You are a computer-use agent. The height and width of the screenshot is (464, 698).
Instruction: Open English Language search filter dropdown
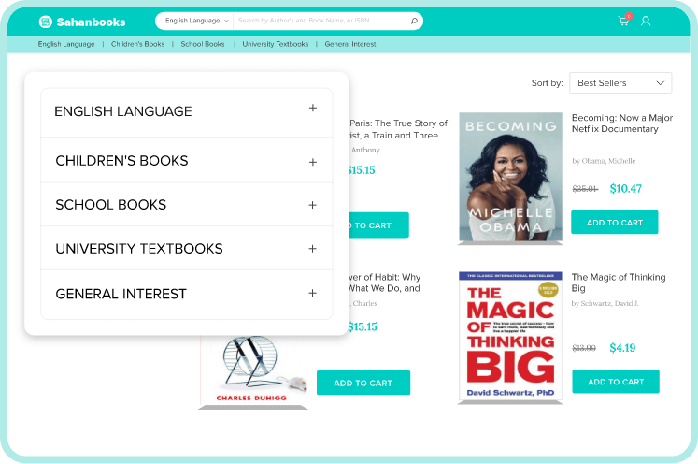tap(196, 21)
